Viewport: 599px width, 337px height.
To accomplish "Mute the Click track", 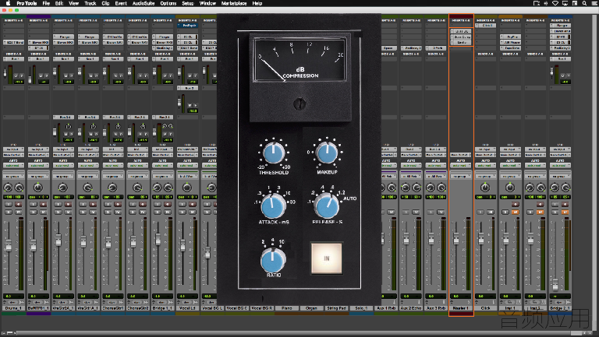I will point(491,212).
